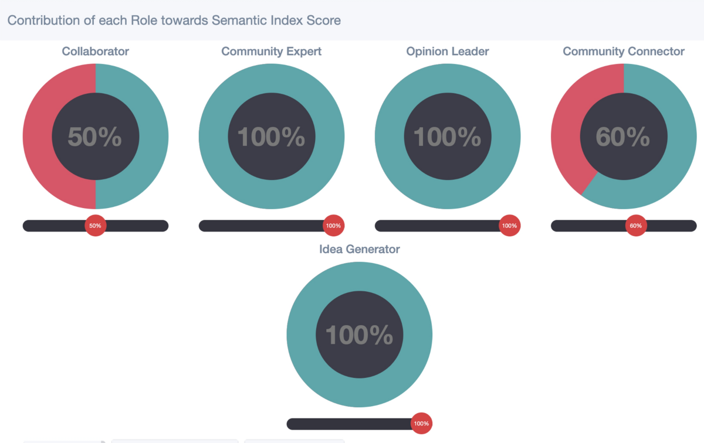This screenshot has height=443, width=704.
Task: Click the empty track right of Collaborator's handle
Action: coord(138,226)
